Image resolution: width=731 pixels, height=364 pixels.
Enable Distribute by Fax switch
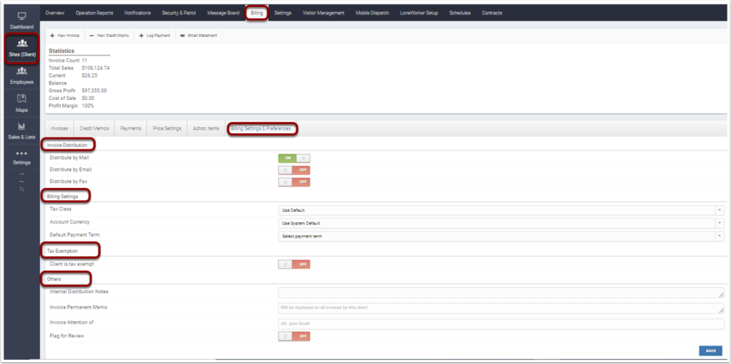pyautogui.click(x=294, y=182)
